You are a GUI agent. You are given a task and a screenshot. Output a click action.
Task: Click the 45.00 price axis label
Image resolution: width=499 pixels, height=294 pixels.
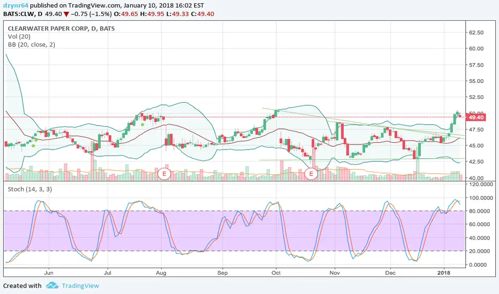click(476, 146)
